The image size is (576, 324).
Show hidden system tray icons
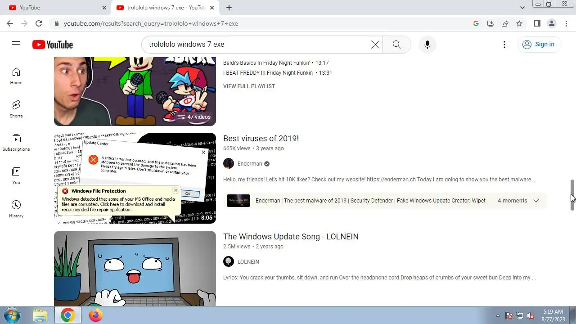(x=498, y=315)
